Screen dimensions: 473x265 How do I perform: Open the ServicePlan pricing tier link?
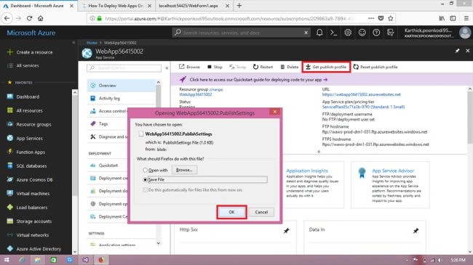[x=363, y=107]
